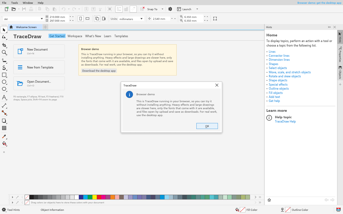Select the Color Eyedropper tool
343x214 pixels.
click(4, 136)
